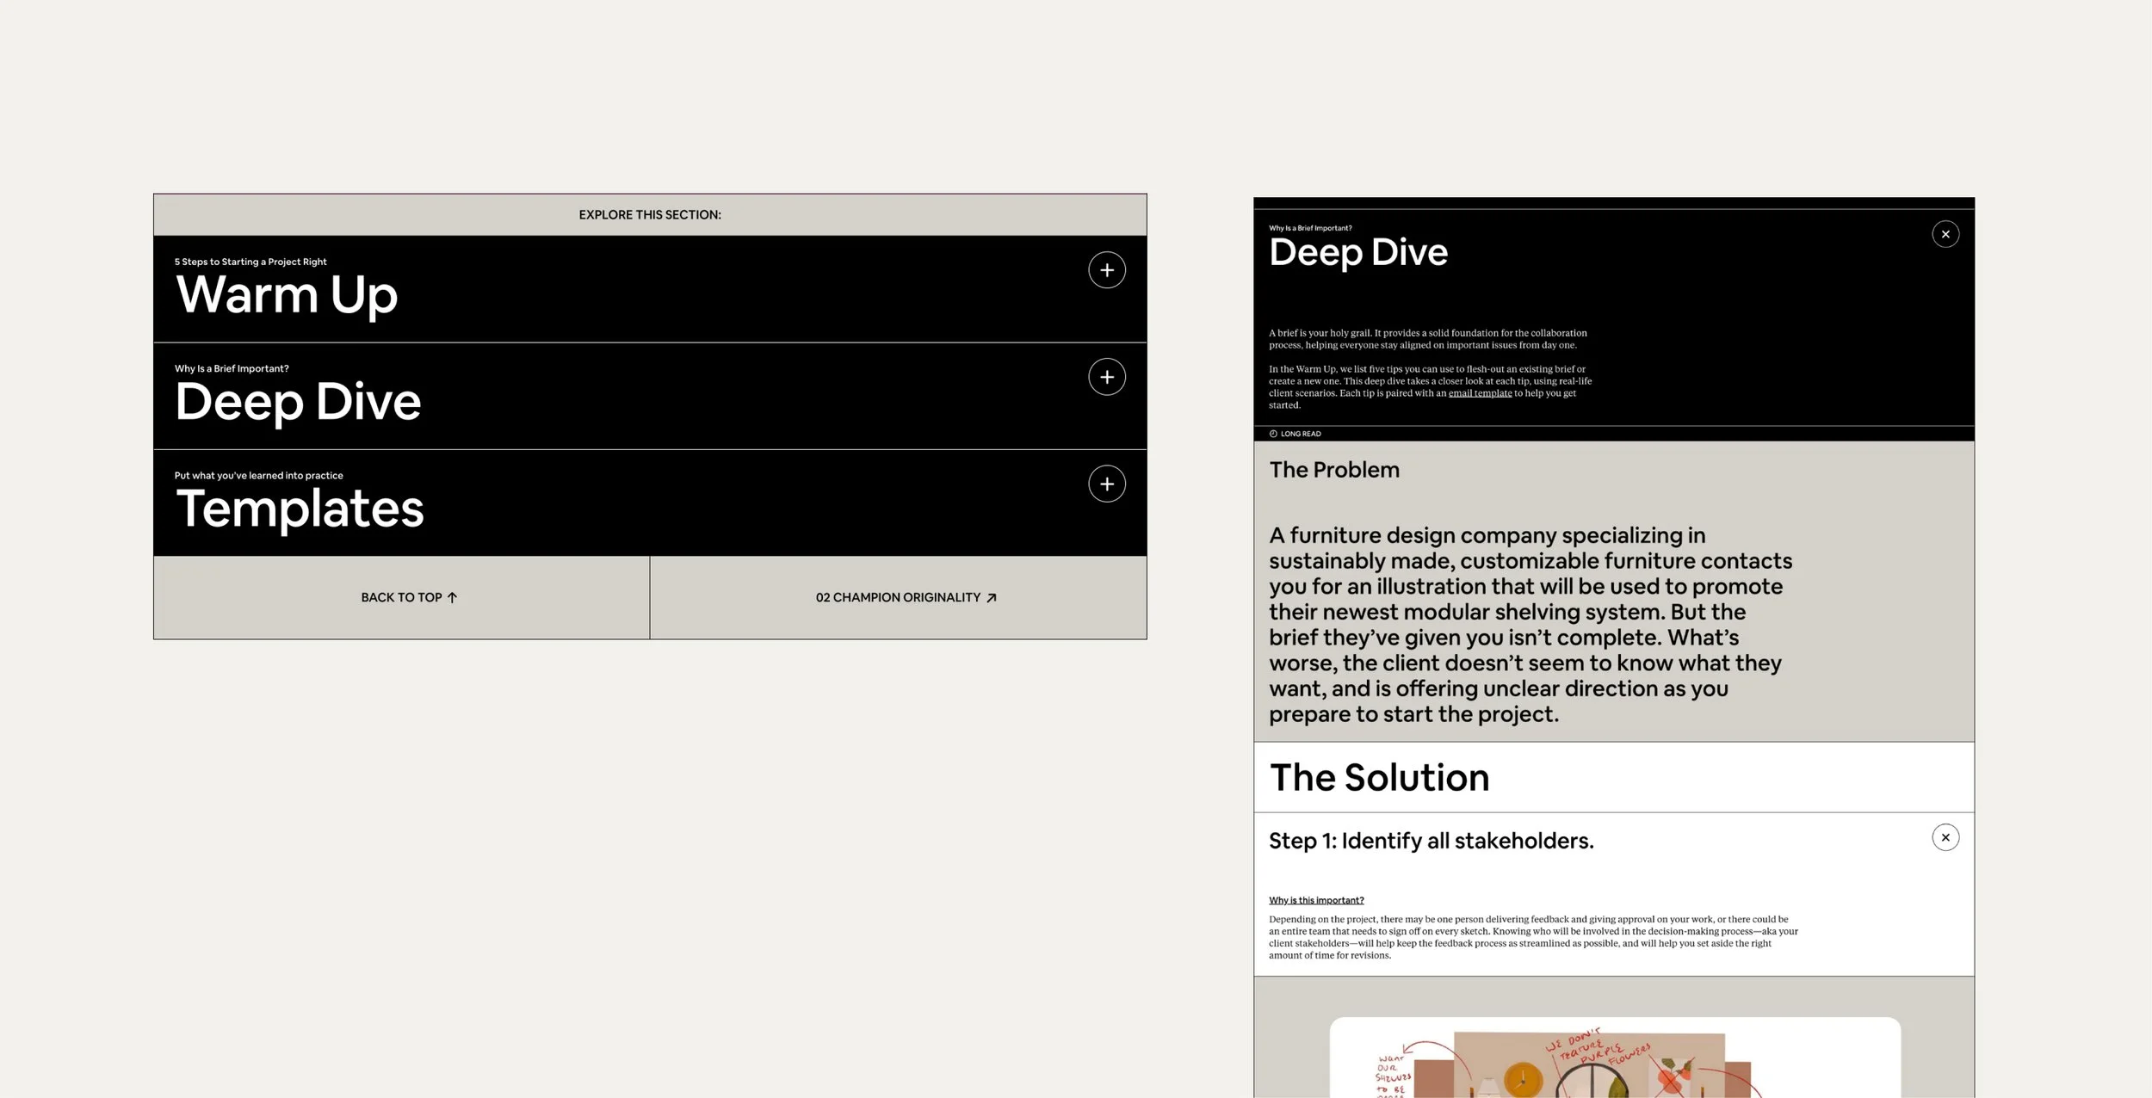
Task: Go to 02 Champion Originality
Action: pyautogui.click(x=897, y=597)
